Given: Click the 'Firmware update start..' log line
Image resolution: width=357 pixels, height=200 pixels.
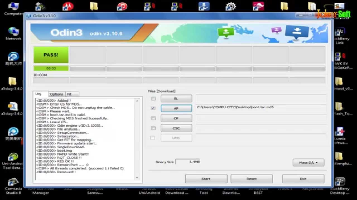Looking at the screenshot, I should point(67,143).
